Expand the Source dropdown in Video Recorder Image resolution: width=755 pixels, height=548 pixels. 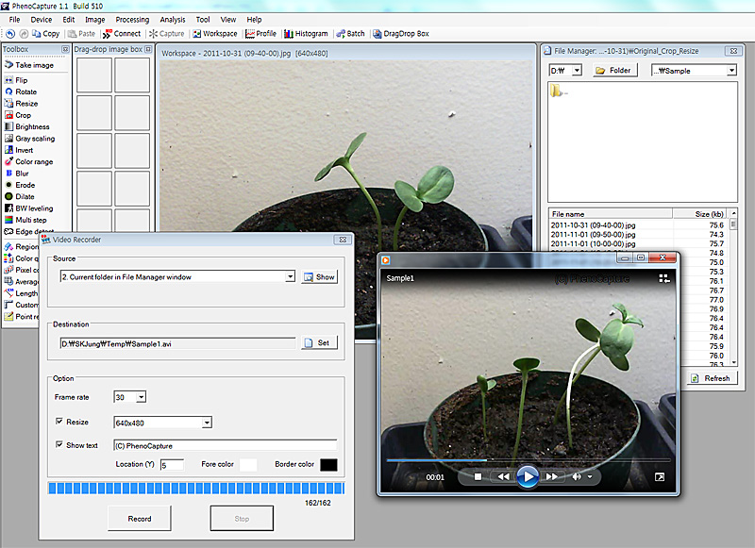point(290,276)
